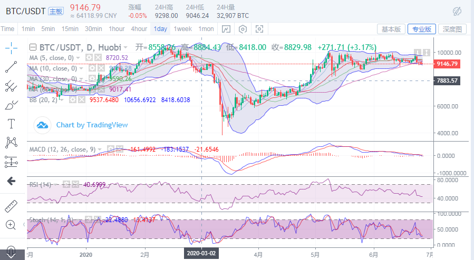Select the crosshair cursor tool

coord(11,48)
